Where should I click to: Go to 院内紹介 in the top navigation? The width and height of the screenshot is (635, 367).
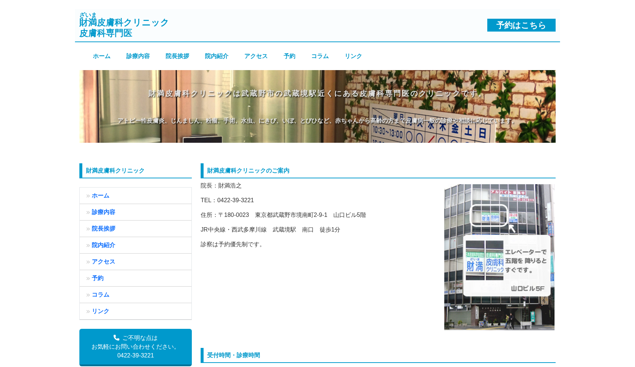click(216, 56)
